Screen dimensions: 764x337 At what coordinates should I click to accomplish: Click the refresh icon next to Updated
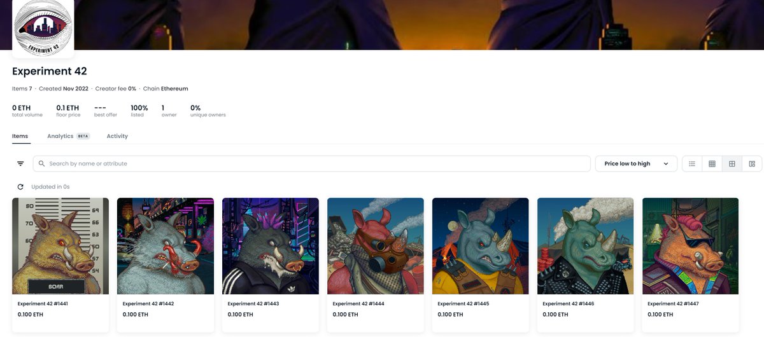click(20, 187)
